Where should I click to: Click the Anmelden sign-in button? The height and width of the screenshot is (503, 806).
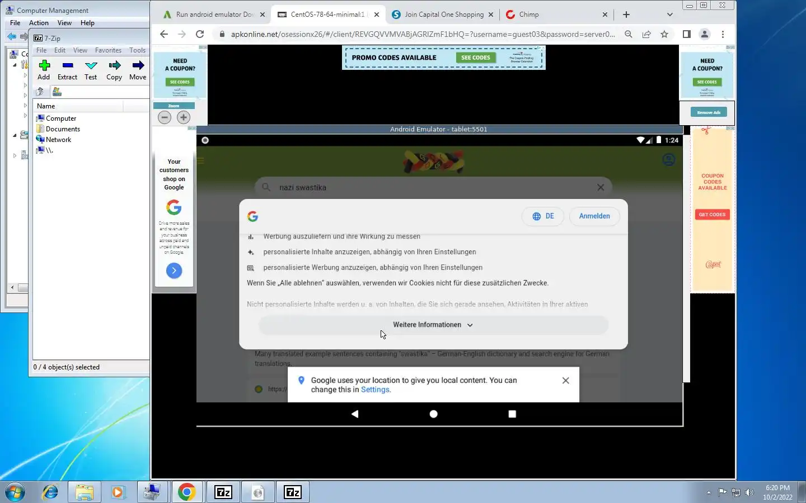[594, 216]
